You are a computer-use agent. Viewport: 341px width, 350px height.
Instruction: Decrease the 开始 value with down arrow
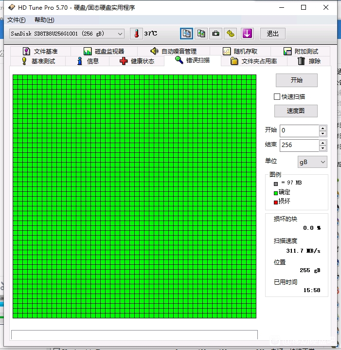pos(323,133)
